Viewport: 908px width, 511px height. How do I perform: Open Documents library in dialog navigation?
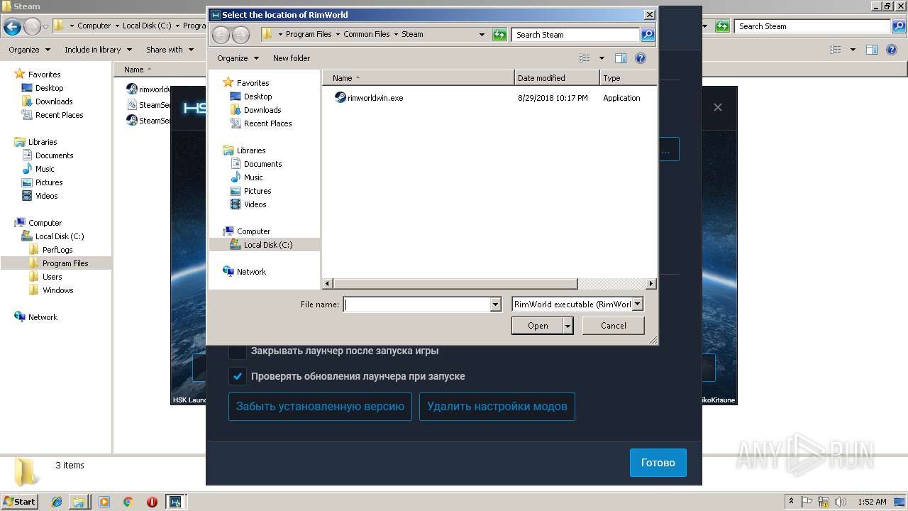[262, 164]
